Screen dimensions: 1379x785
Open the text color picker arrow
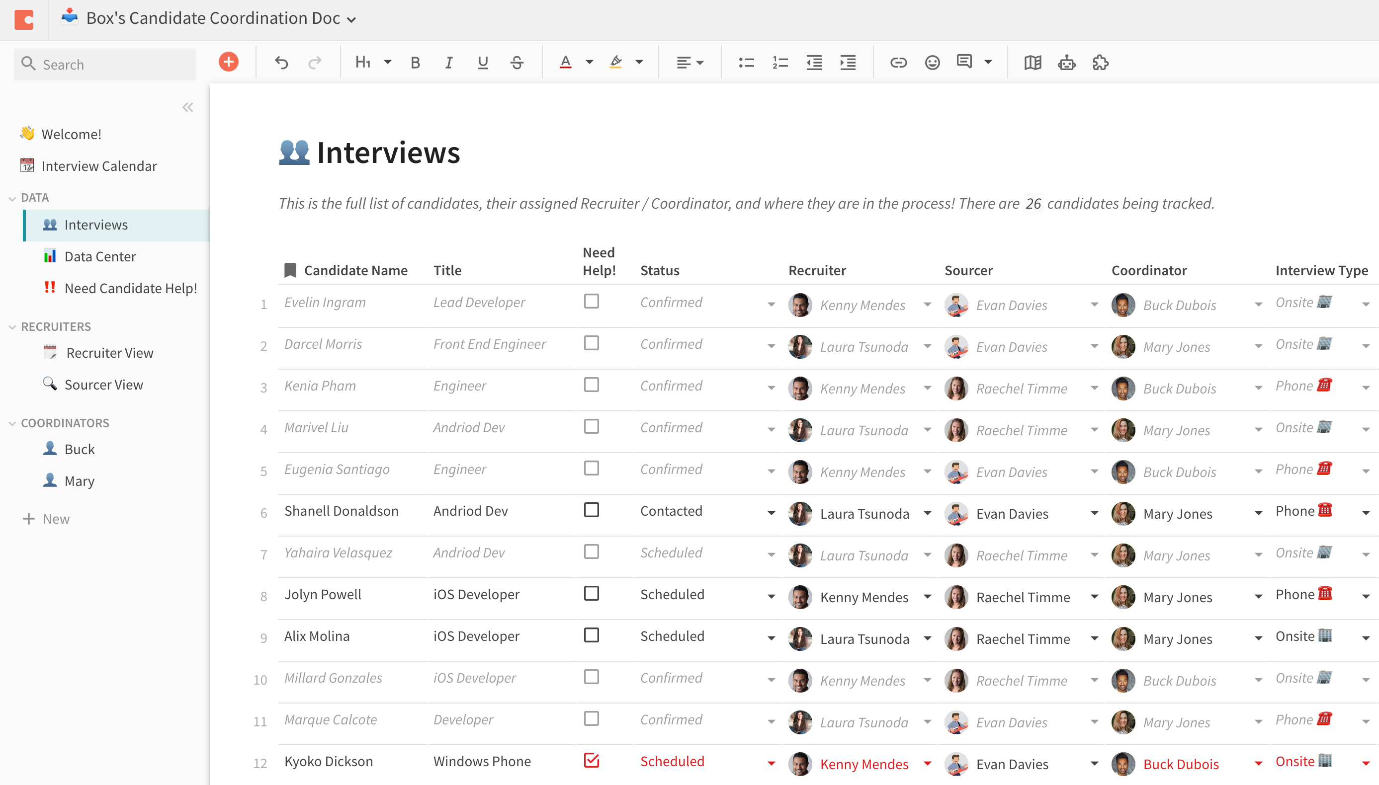[x=590, y=62]
